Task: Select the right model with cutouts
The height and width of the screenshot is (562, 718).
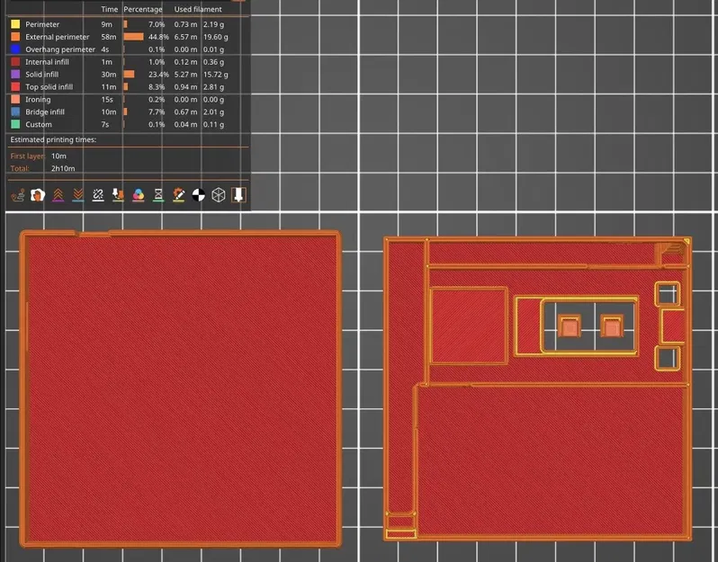Action: 537,388
